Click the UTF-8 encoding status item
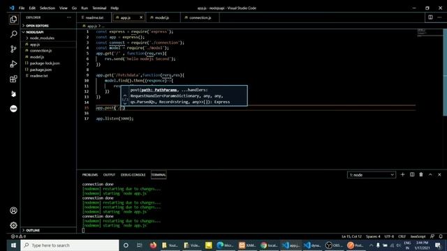The height and width of the screenshot is (251, 447). (389, 236)
